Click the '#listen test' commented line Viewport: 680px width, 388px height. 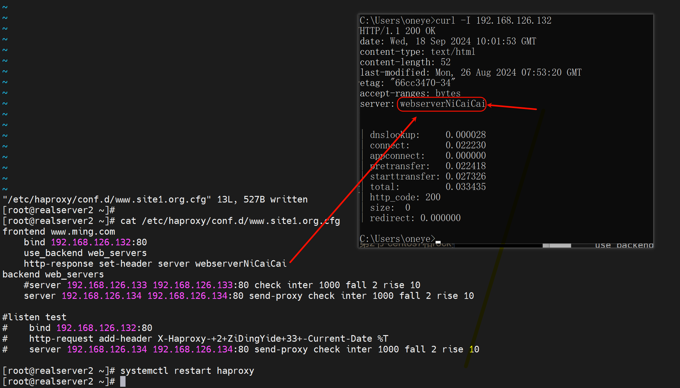[34, 317]
